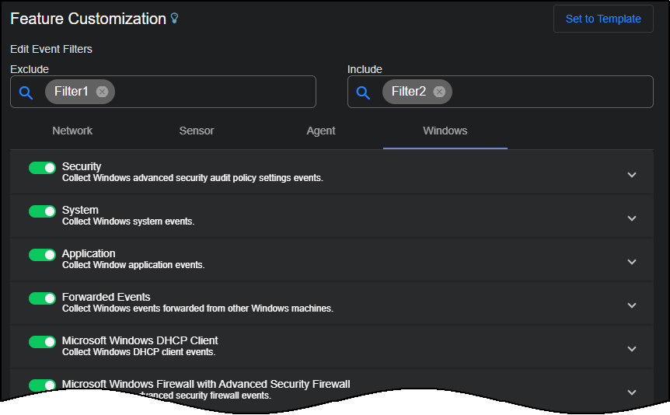Toggle Microsoft Windows DHCP Client collection
670x415 pixels.
click(x=42, y=342)
